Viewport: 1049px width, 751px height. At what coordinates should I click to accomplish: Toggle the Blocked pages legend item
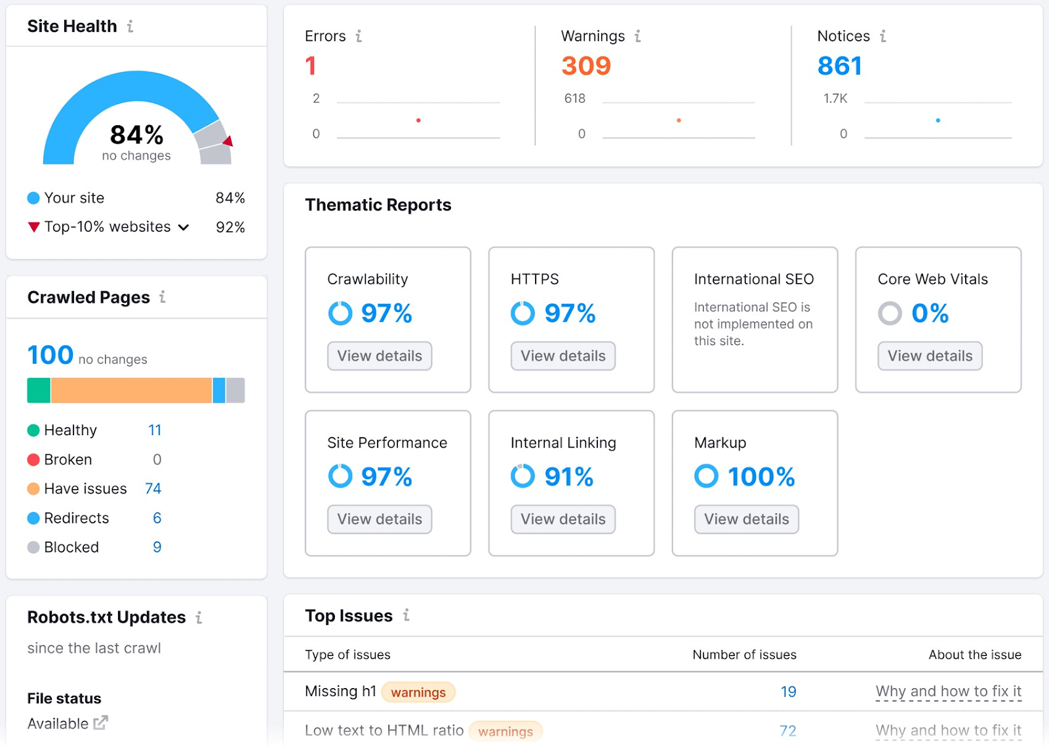click(71, 547)
